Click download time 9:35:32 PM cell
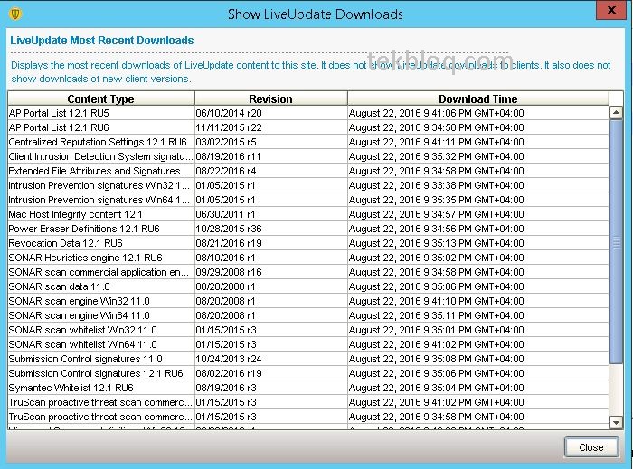 (x=478, y=156)
